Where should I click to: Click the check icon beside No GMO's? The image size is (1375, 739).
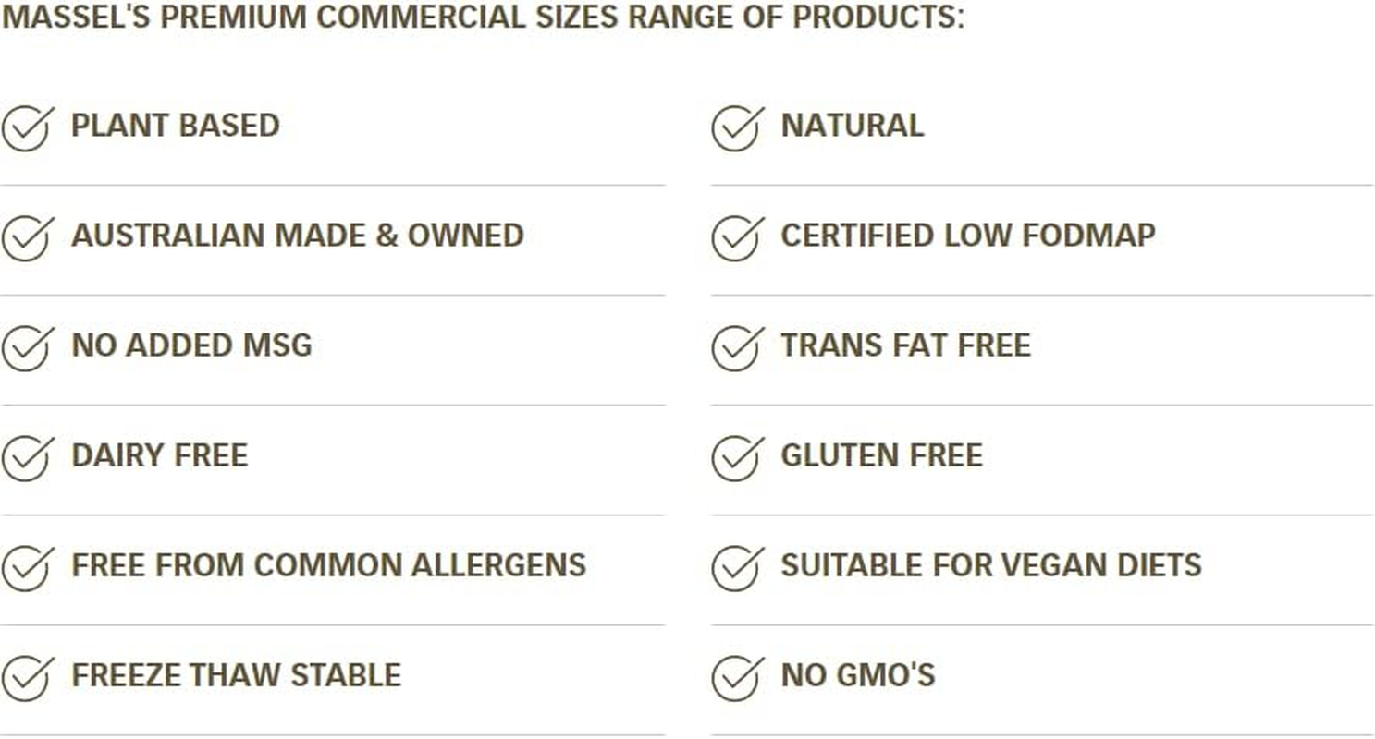click(x=736, y=677)
